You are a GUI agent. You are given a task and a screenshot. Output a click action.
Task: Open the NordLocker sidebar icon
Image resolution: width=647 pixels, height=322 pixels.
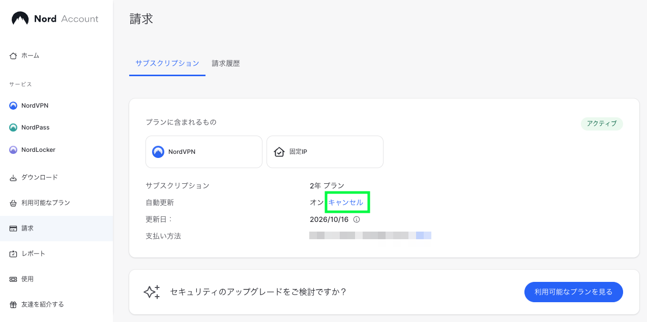point(13,150)
